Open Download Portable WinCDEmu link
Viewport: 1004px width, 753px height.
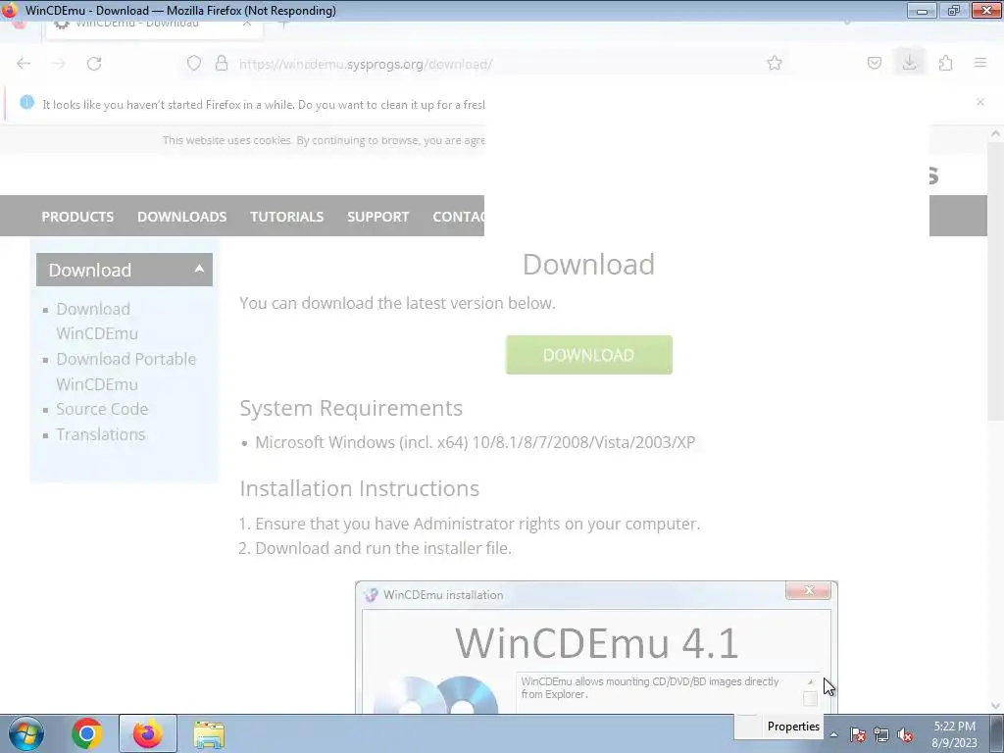click(x=126, y=372)
